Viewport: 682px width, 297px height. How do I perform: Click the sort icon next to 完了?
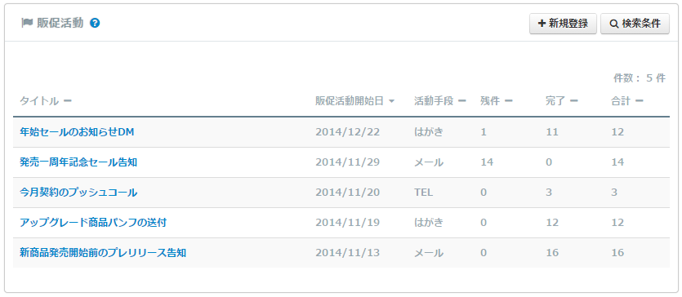(573, 101)
